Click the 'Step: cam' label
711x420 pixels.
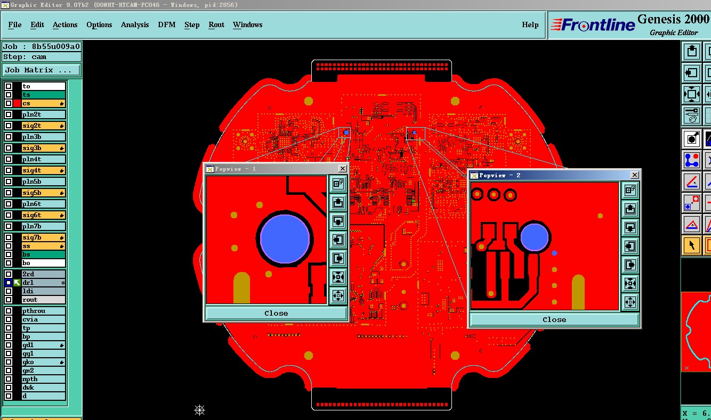[x=42, y=57]
